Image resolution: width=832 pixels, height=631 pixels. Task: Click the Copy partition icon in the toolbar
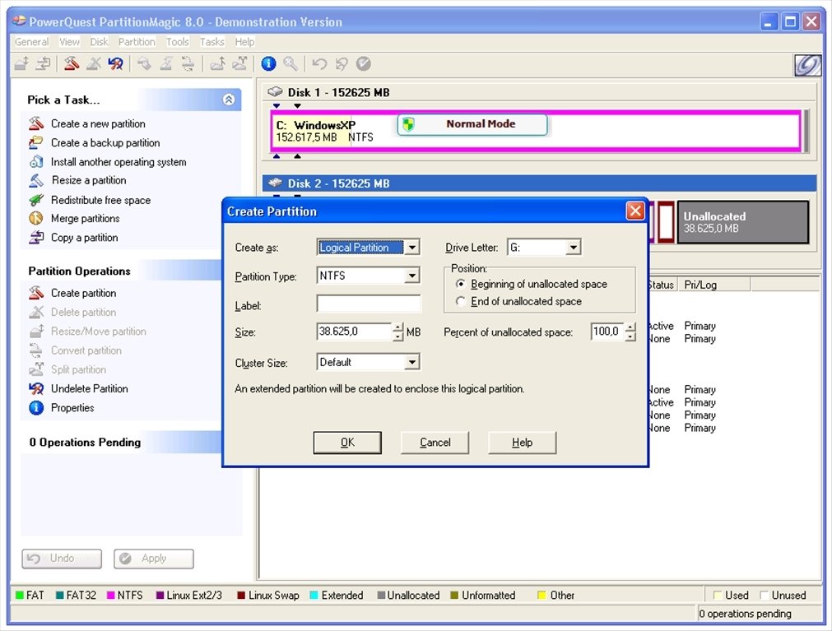[43, 64]
